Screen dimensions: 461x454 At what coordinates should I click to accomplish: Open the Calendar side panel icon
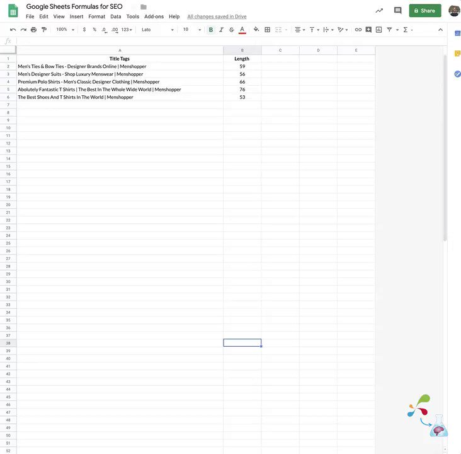point(457,33)
